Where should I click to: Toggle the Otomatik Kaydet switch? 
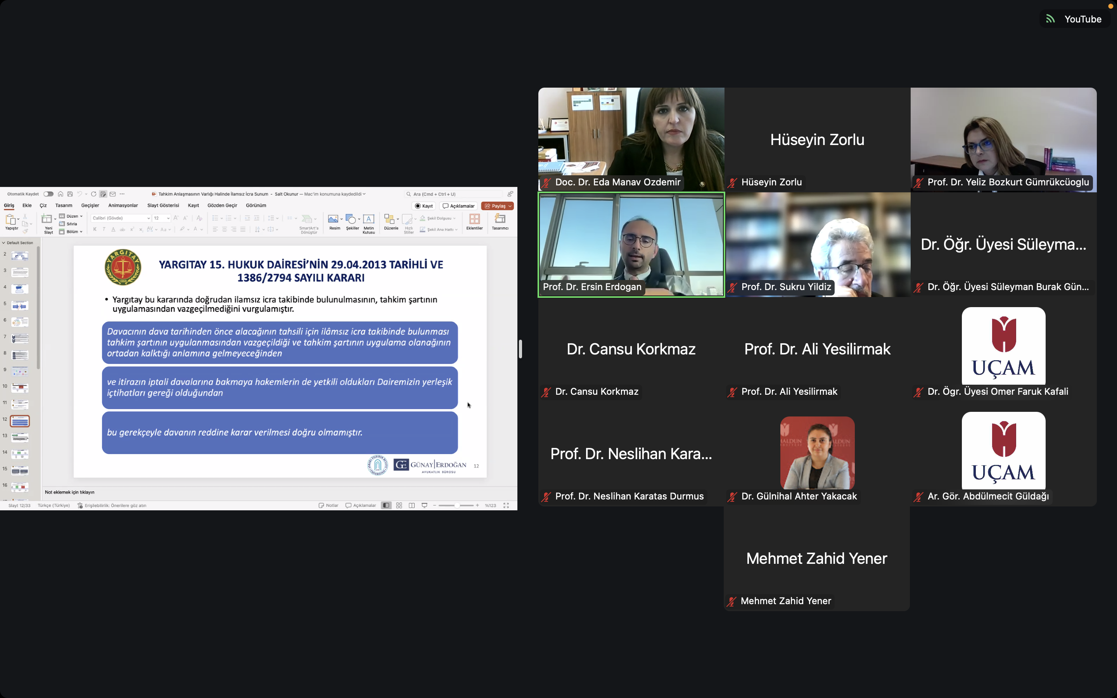point(48,194)
